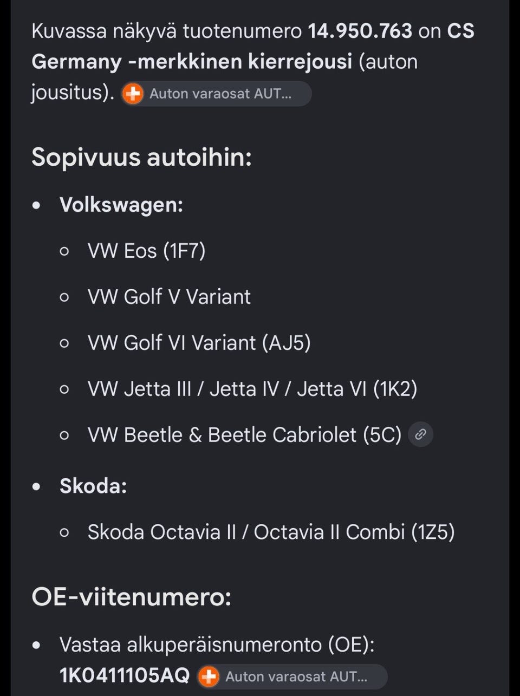The width and height of the screenshot is (520, 696).
Task: Select the OE-viitenumero heading
Action: (x=131, y=597)
